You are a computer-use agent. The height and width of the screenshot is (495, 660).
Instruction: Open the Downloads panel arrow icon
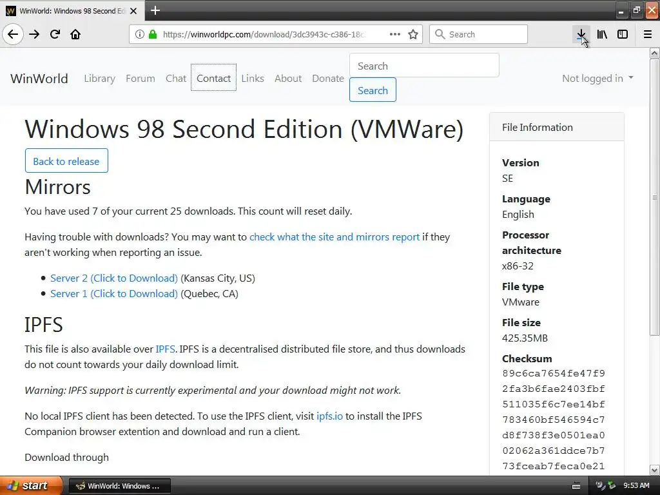(581, 34)
